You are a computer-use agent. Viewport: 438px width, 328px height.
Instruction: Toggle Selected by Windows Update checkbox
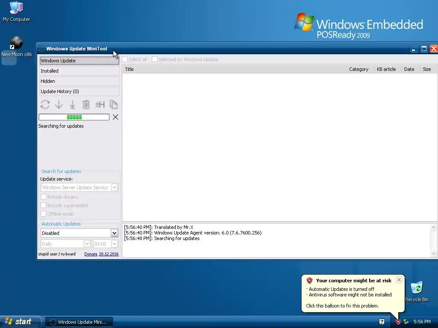[154, 59]
